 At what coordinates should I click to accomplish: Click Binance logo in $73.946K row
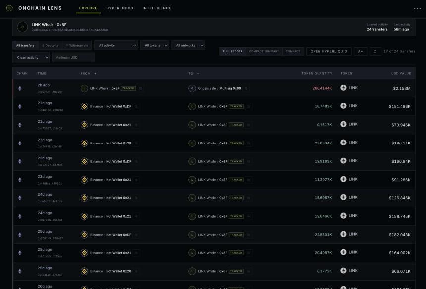click(x=84, y=125)
